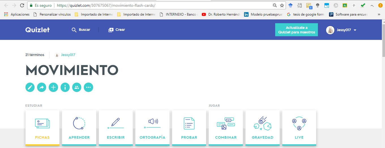
Task: Open Buscar search
Action: pyautogui.click(x=81, y=30)
